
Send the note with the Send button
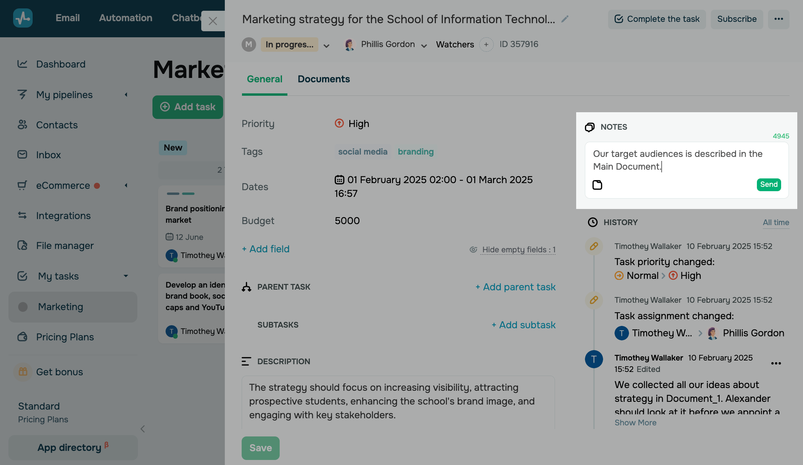click(769, 184)
